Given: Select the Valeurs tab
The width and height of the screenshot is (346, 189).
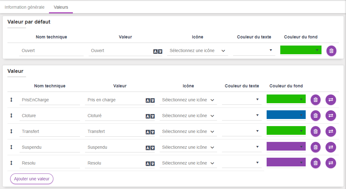Looking at the screenshot, I should tap(61, 7).
